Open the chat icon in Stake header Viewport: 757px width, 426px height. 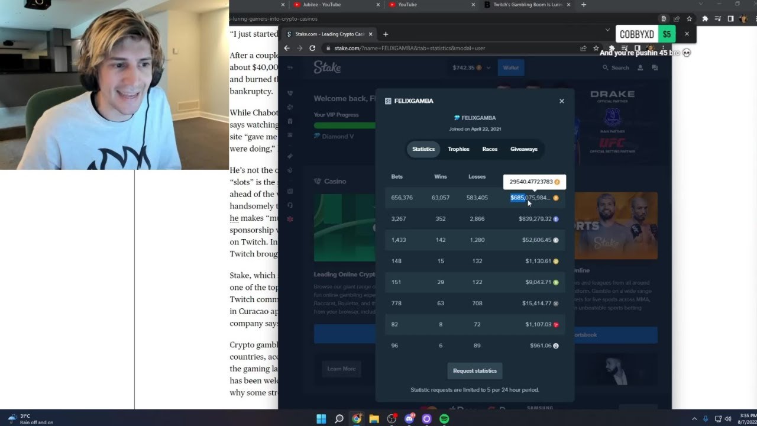655,68
